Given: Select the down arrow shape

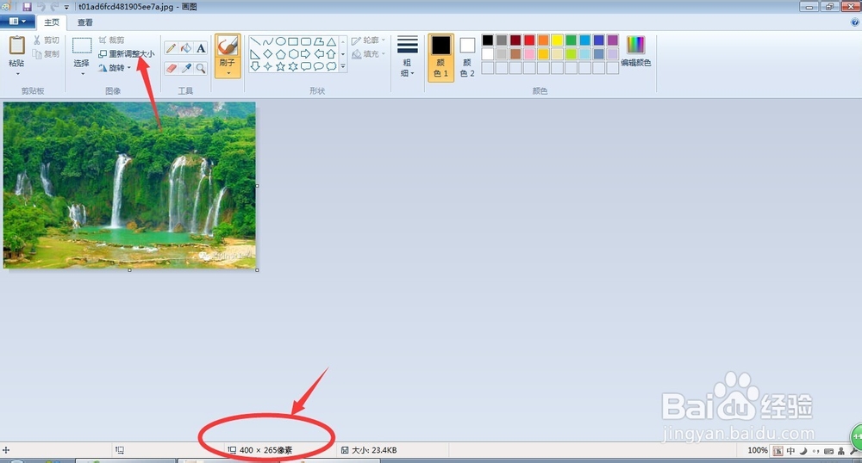Looking at the screenshot, I should (255, 66).
